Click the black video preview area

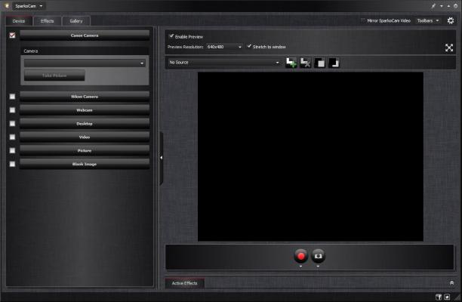310,157
